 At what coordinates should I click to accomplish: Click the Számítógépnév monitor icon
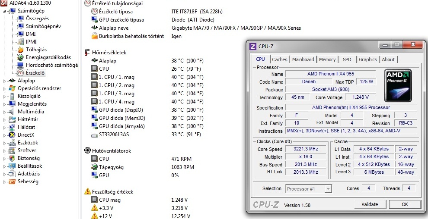click(20, 26)
